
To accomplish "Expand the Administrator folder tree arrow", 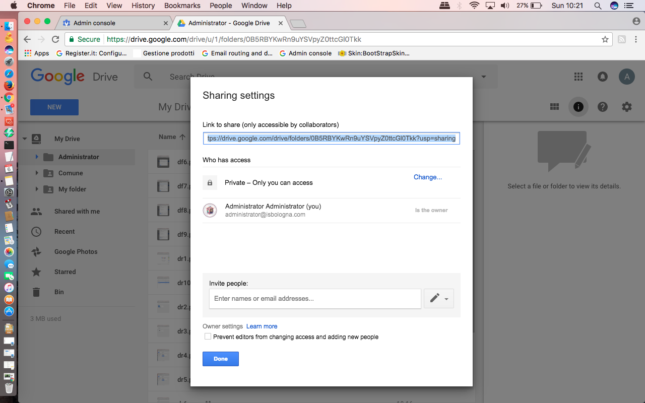I will point(37,157).
